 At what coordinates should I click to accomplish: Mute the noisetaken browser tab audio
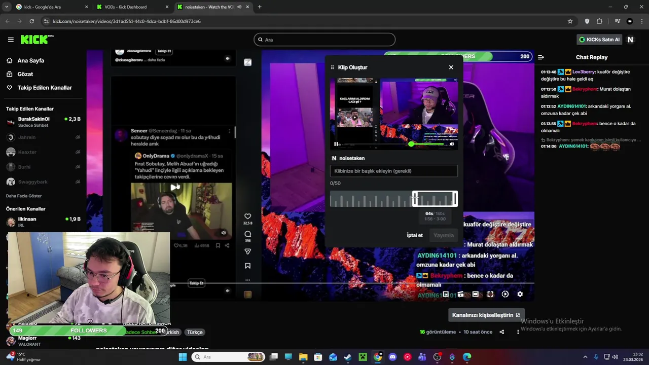239,7
